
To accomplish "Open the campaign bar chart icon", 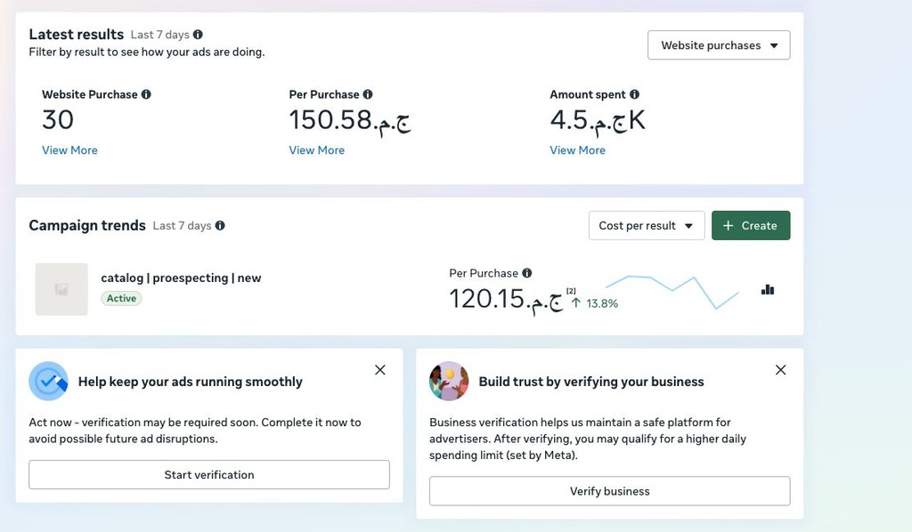I will pyautogui.click(x=768, y=289).
